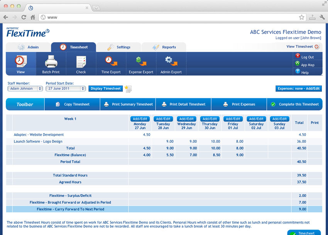The height and width of the screenshot is (235, 328).
Task: Open the Batch Print icon
Action: tap(51, 62)
